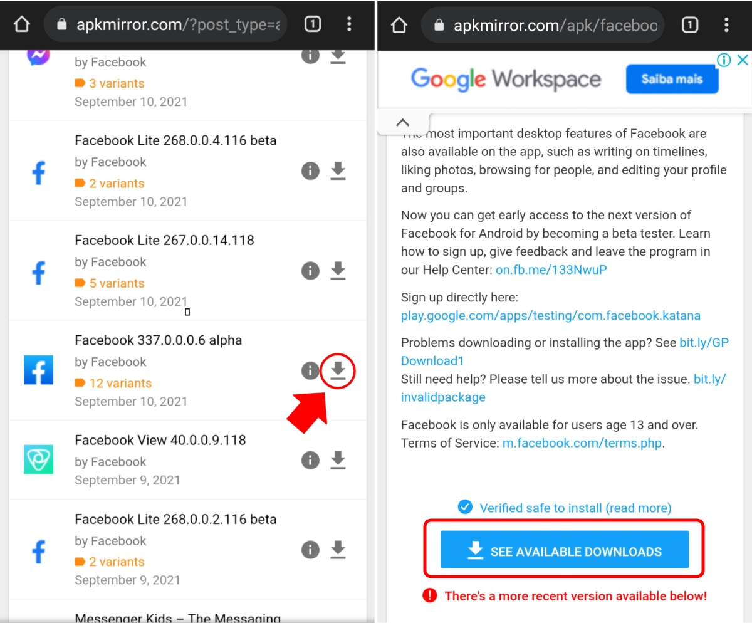The image size is (752, 623).
Task: Tap Facebook Lite 267.0.0.14.118 app icon
Action: [38, 271]
